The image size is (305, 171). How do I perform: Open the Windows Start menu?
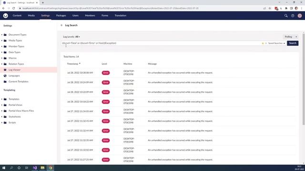pos(4,168)
